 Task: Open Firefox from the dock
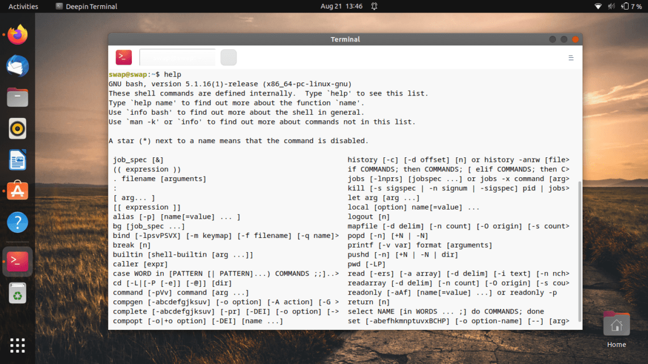[16, 35]
